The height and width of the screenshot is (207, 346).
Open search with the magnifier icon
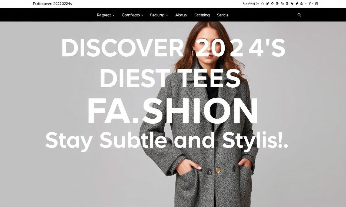299,15
